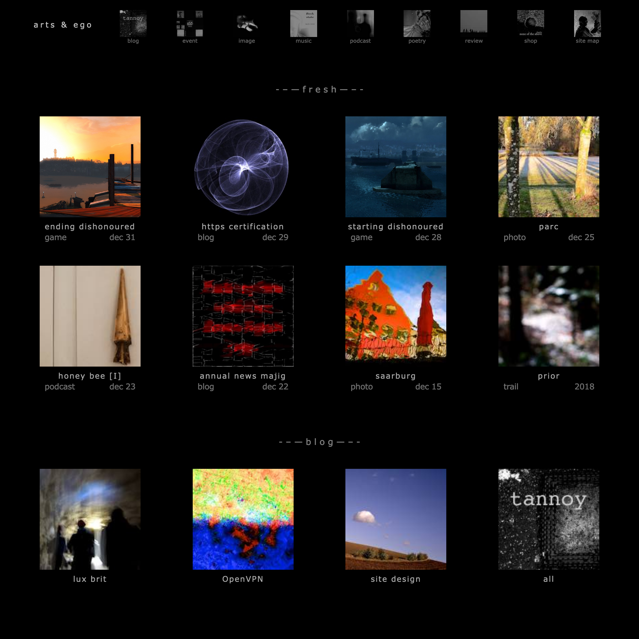
Task: Open the podcast section icon
Action: pyautogui.click(x=360, y=24)
